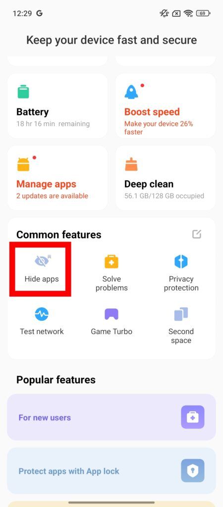Open Protect apps with App lock banner
223x507 pixels.
click(x=111, y=471)
